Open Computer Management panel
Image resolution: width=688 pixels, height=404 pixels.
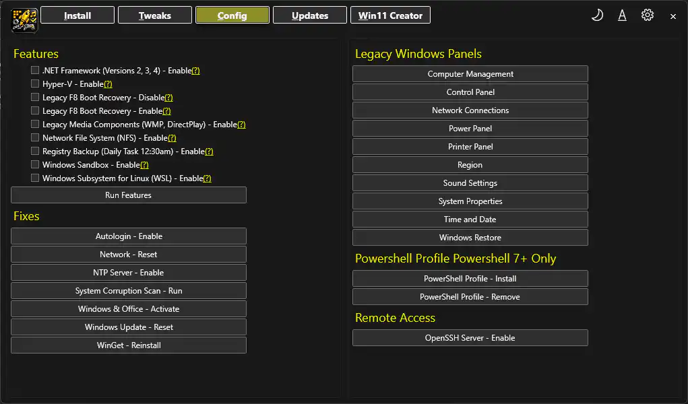point(470,74)
